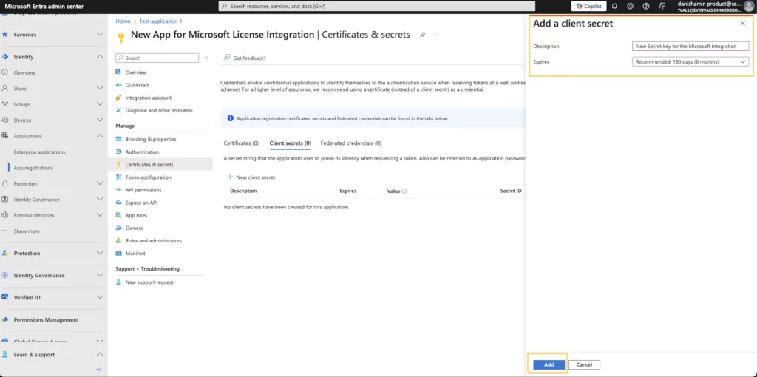Close the Add a client secret panel
This screenshot has height=377, width=757.
(x=742, y=24)
